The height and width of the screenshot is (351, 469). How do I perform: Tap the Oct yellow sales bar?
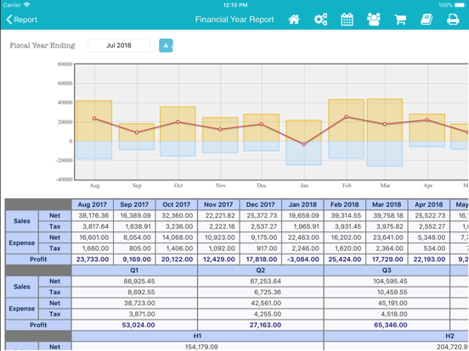pyautogui.click(x=178, y=124)
